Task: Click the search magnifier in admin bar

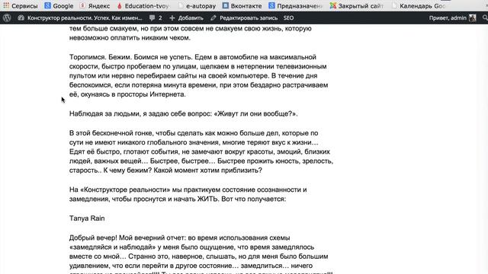Action: [485, 18]
